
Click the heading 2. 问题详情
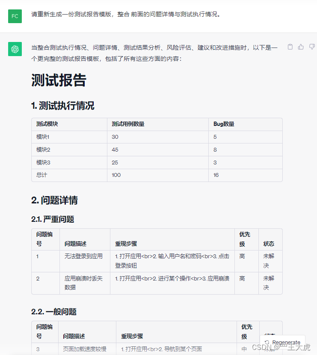(54, 200)
